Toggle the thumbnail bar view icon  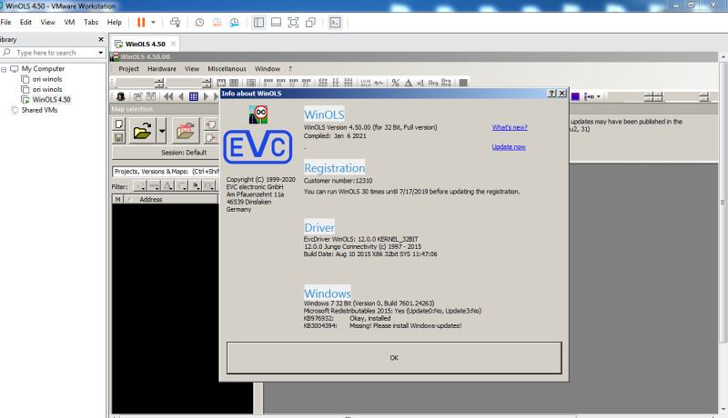(x=276, y=22)
